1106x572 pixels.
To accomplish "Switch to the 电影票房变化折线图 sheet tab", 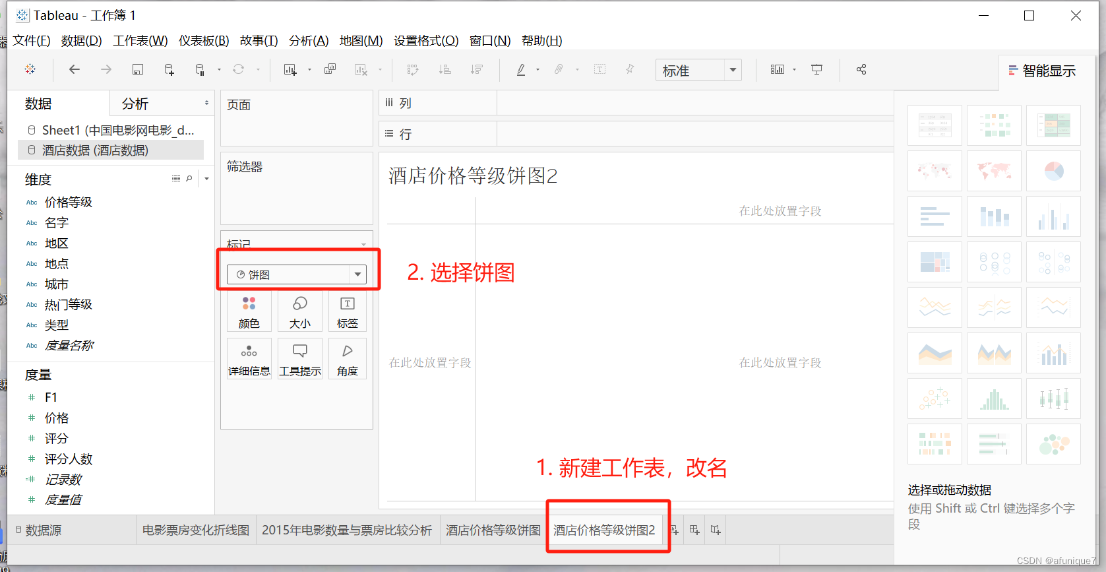I will (x=196, y=530).
